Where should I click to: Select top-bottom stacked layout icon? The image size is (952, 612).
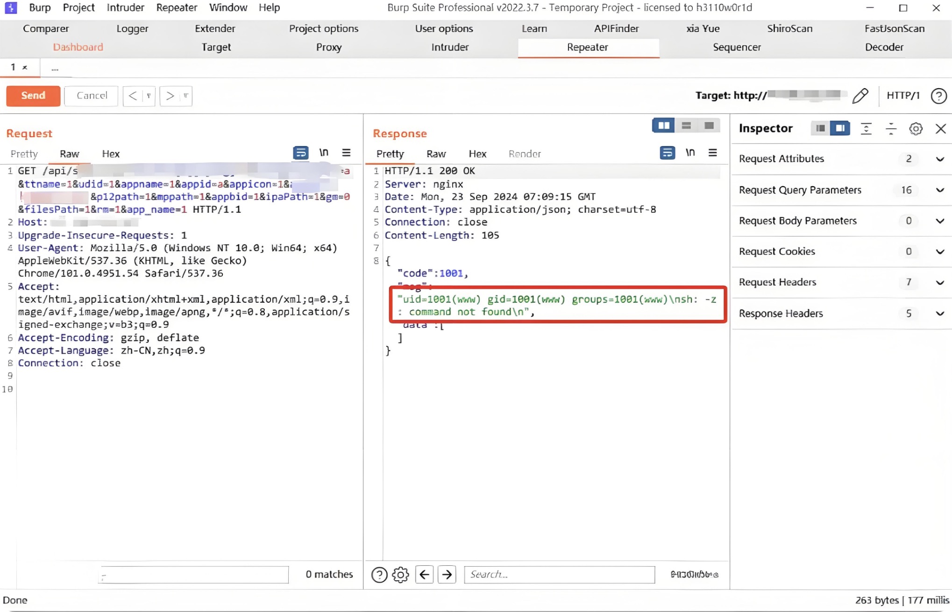point(686,125)
